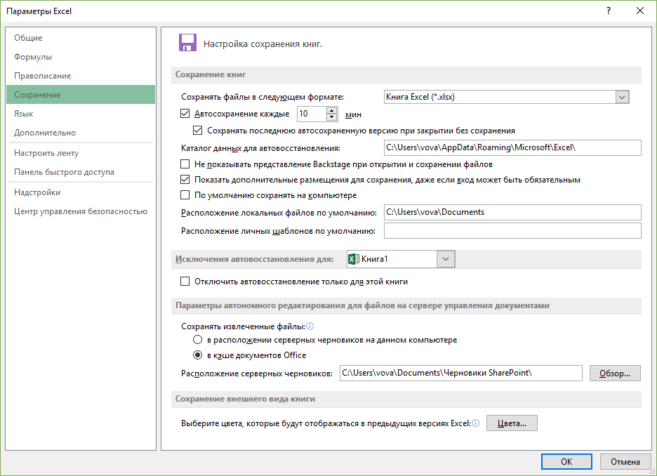Select 'в кэше документов Office' radio option
Screen dimensions: 657x476
[x=198, y=355]
